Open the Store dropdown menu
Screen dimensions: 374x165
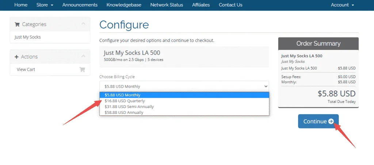click(45, 5)
